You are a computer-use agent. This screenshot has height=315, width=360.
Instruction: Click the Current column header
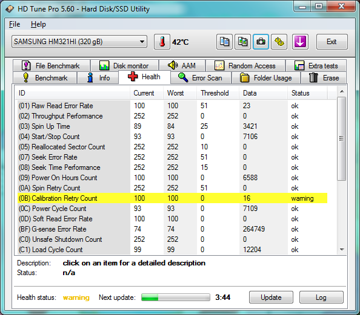147,93
